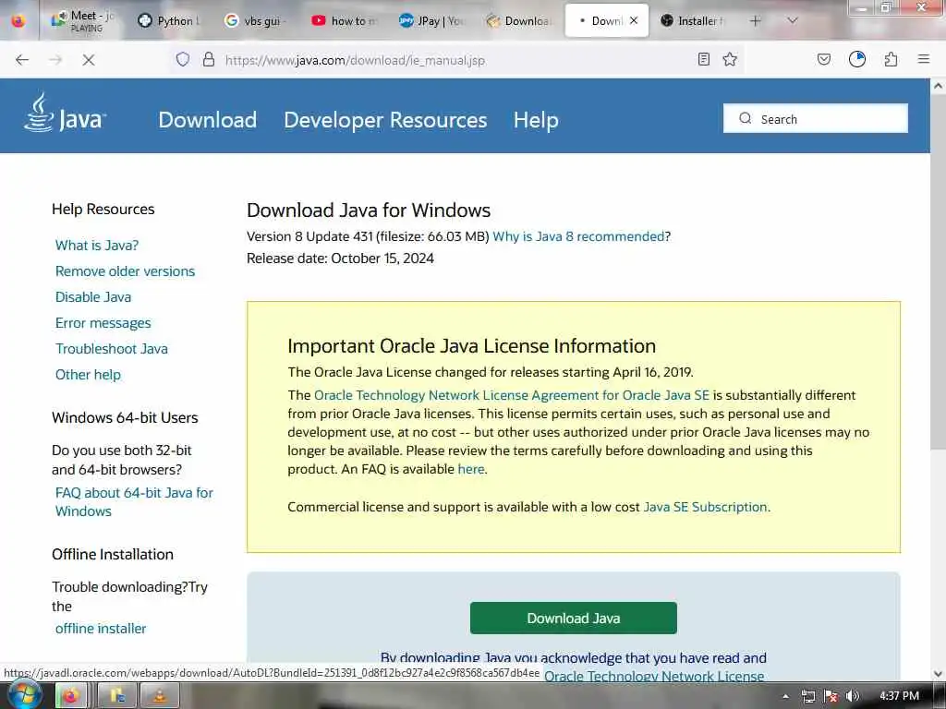946x709 pixels.
Task: Open the tracking protection shield icon
Action: pyautogui.click(x=183, y=60)
